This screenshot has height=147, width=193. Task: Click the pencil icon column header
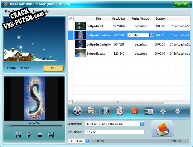71,18
